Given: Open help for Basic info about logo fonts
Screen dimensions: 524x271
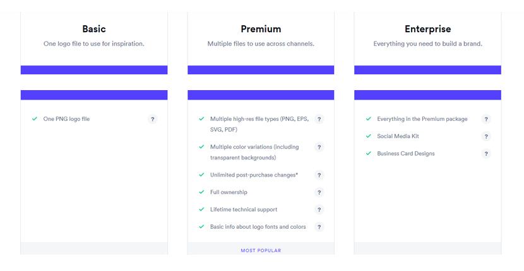Looking at the screenshot, I should (x=319, y=228).
